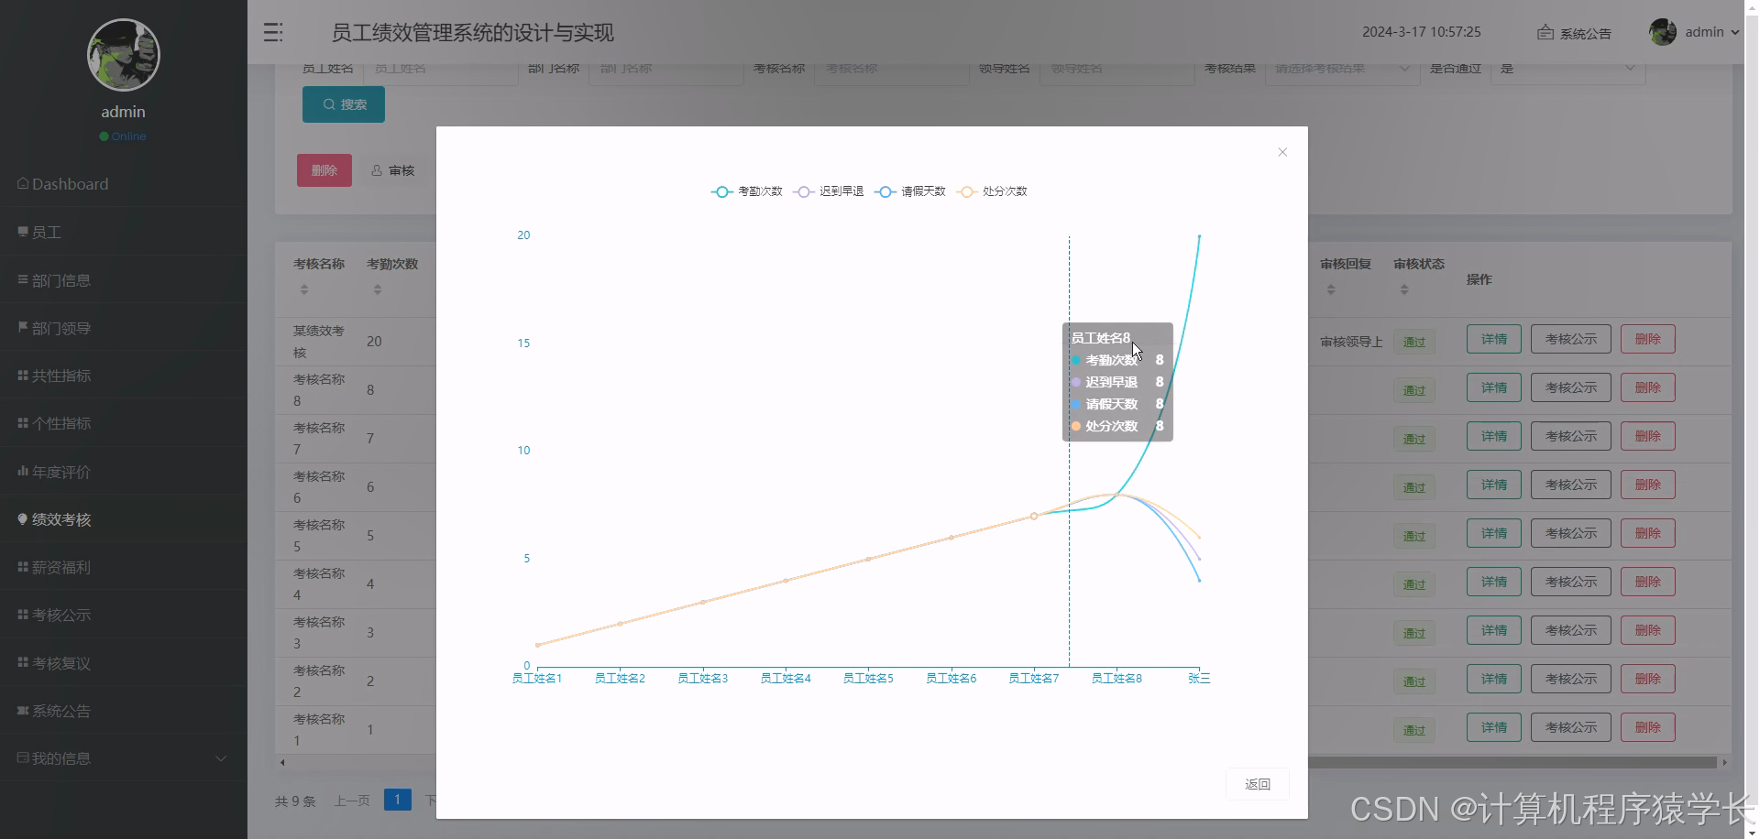Viewport: 1760px width, 839px height.
Task: Open 考核复议 menu in sidebar
Action: (x=124, y=663)
